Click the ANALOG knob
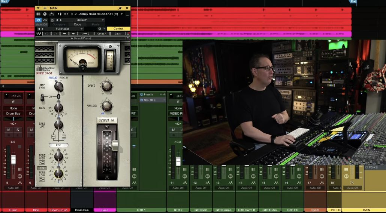This screenshot has height=213, width=386. click(x=106, y=106)
